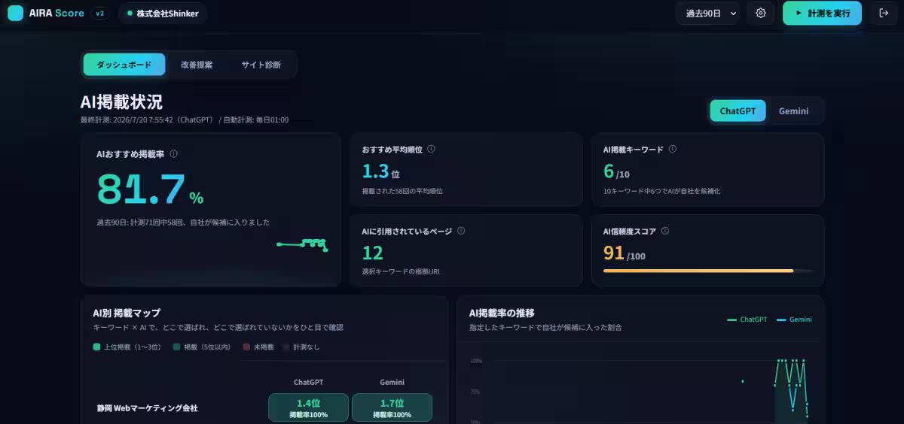
Task: Switch to the 改善提案 tab
Action: pyautogui.click(x=197, y=65)
